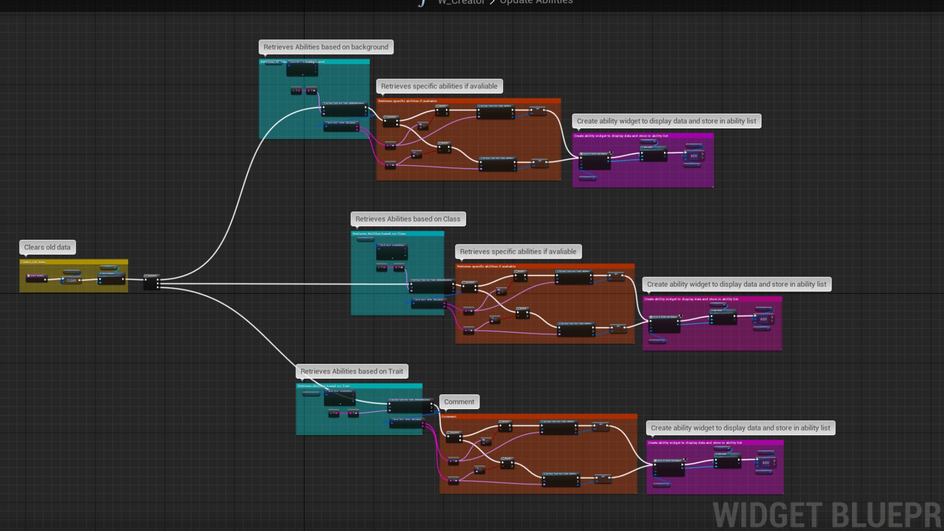Select the CLEAR array node
The height and width of the screenshot is (531, 944).
pos(71,280)
